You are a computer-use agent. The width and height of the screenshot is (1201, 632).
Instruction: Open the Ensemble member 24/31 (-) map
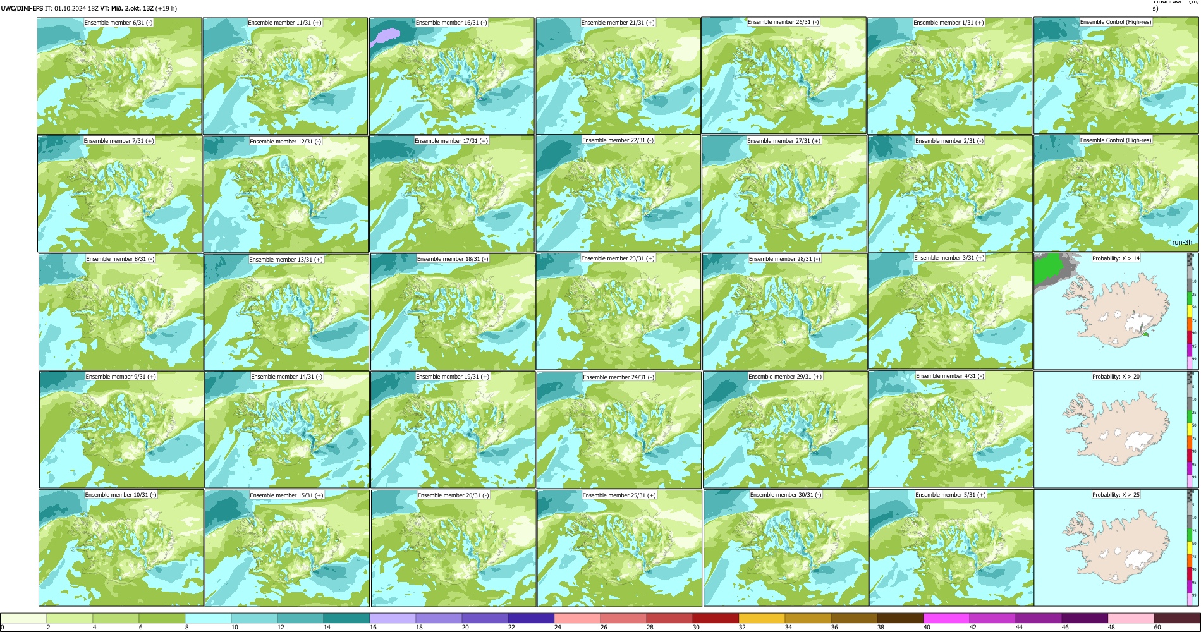[x=619, y=430]
